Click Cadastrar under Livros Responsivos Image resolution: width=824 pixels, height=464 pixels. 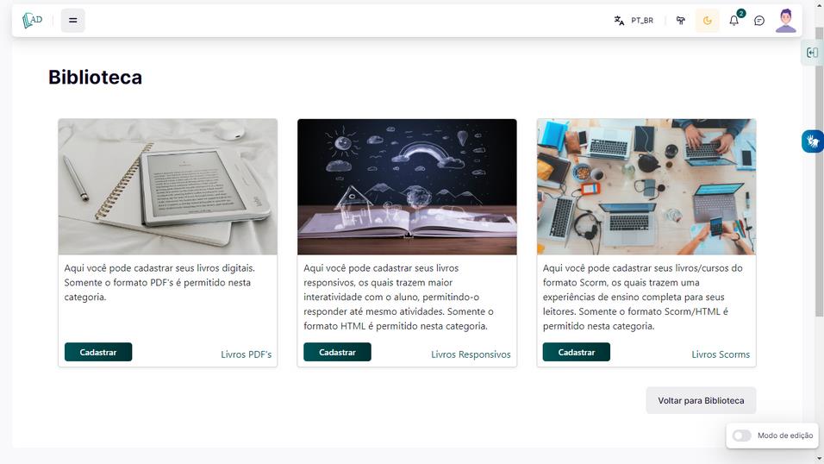[337, 352]
